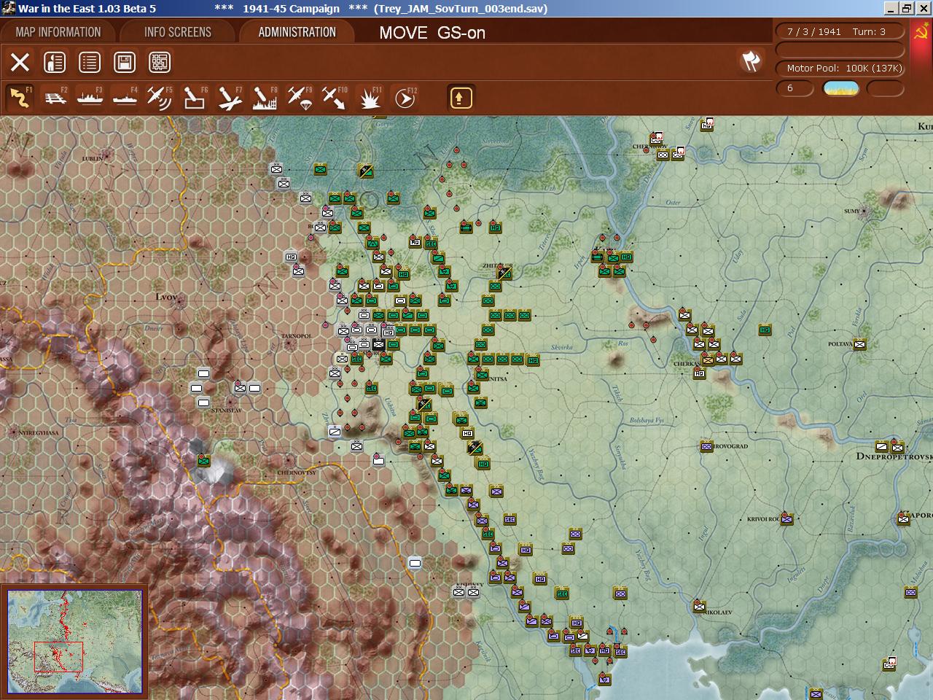Image resolution: width=933 pixels, height=700 pixels.
Task: Click the floppy disk save game icon
Action: (x=125, y=62)
